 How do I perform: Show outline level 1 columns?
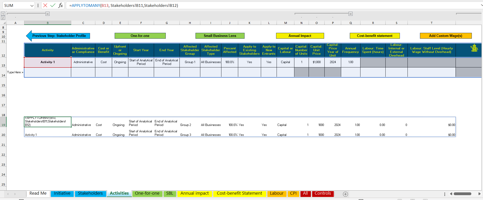tap(3, 14)
